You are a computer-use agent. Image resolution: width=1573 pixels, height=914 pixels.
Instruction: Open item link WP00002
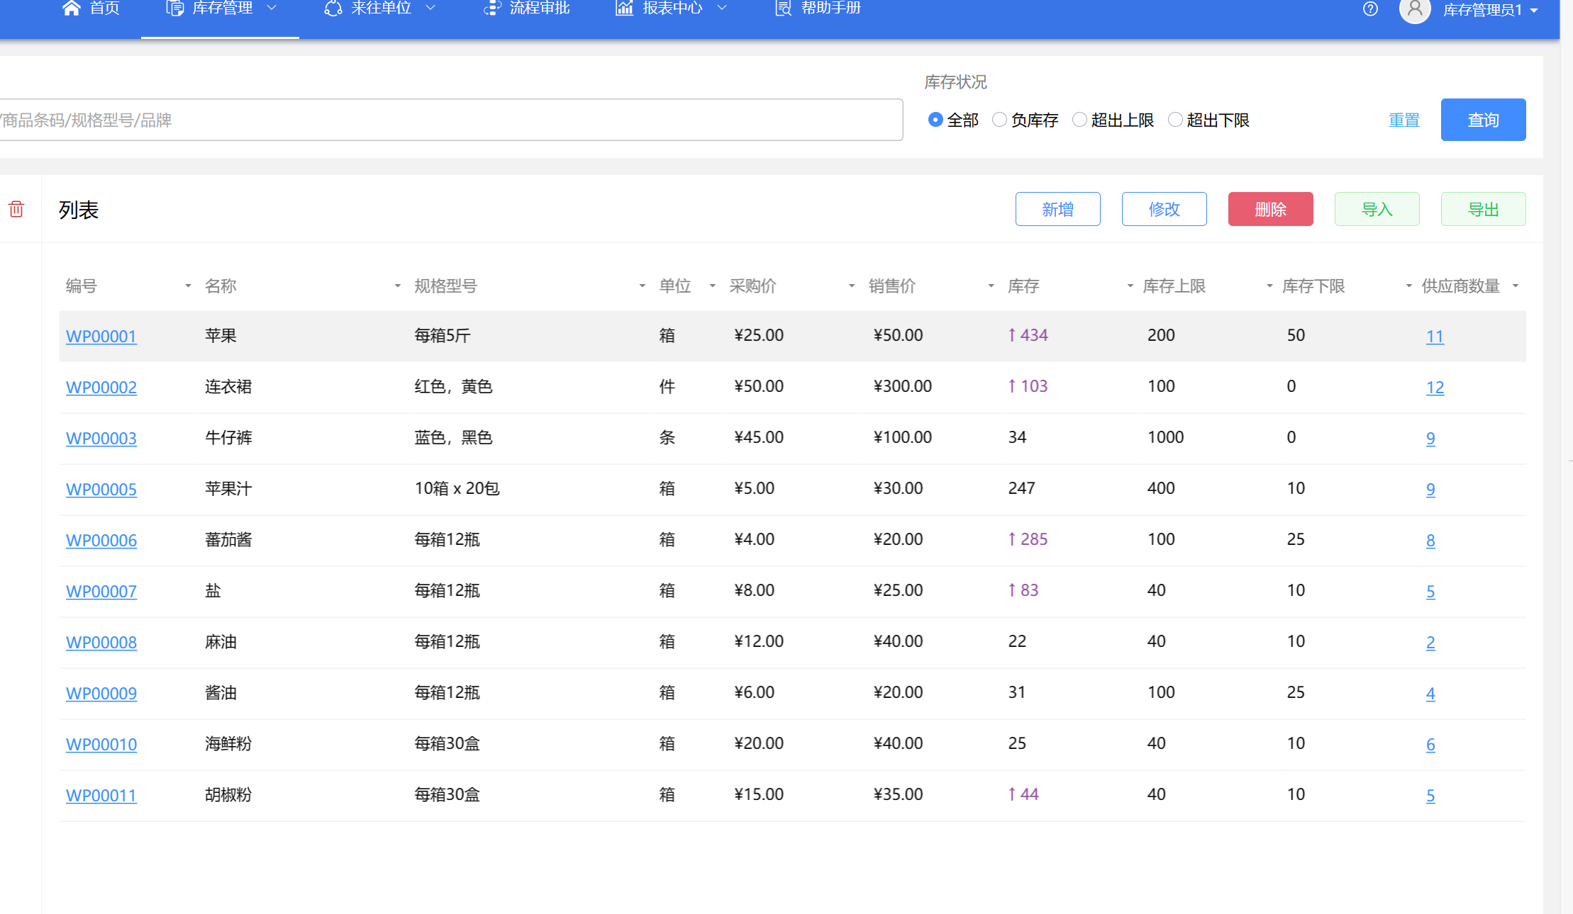tap(101, 387)
